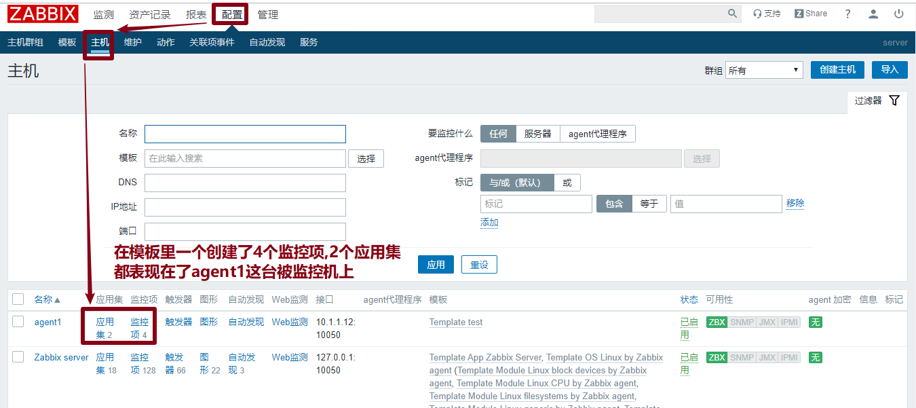Check the agent1 row checkbox
This screenshot has height=408, width=916.
pos(18,322)
